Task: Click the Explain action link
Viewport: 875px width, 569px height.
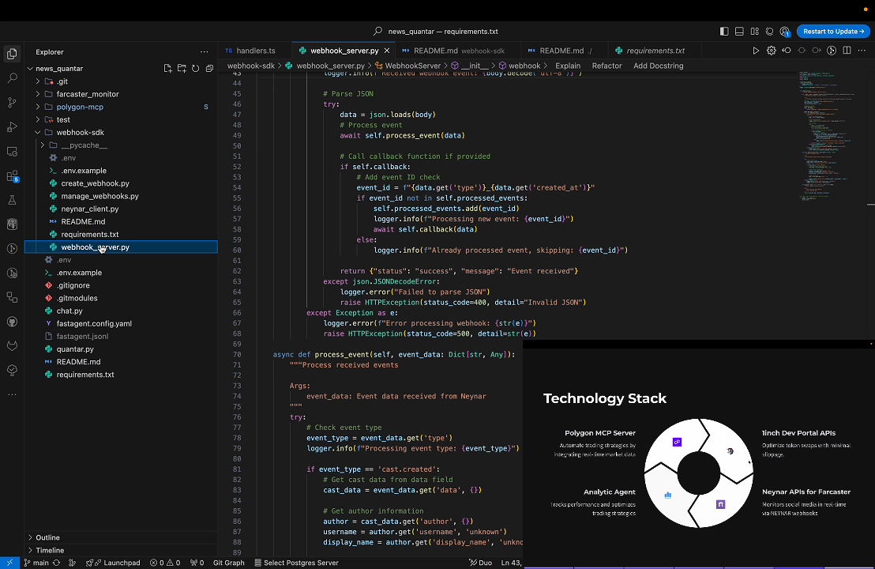Action: (x=568, y=66)
